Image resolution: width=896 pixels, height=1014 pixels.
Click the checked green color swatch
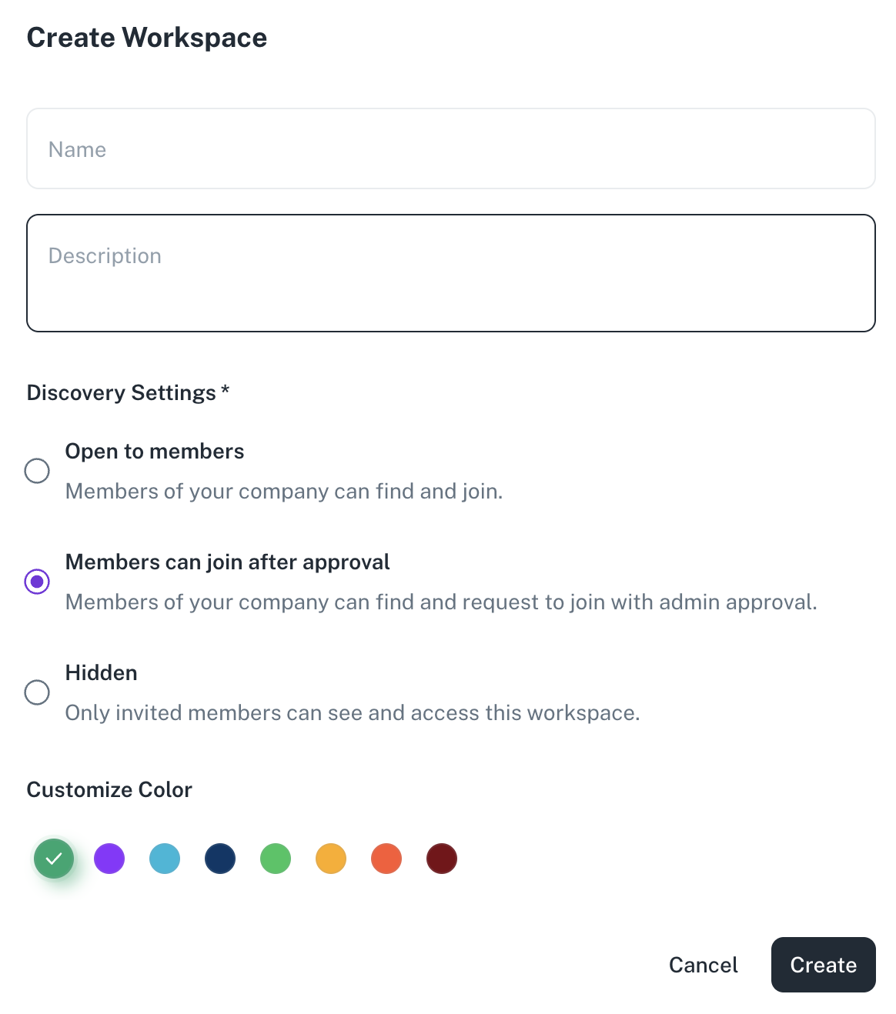(x=54, y=859)
